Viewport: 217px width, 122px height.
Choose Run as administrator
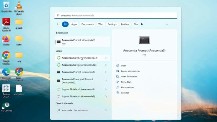131,71
